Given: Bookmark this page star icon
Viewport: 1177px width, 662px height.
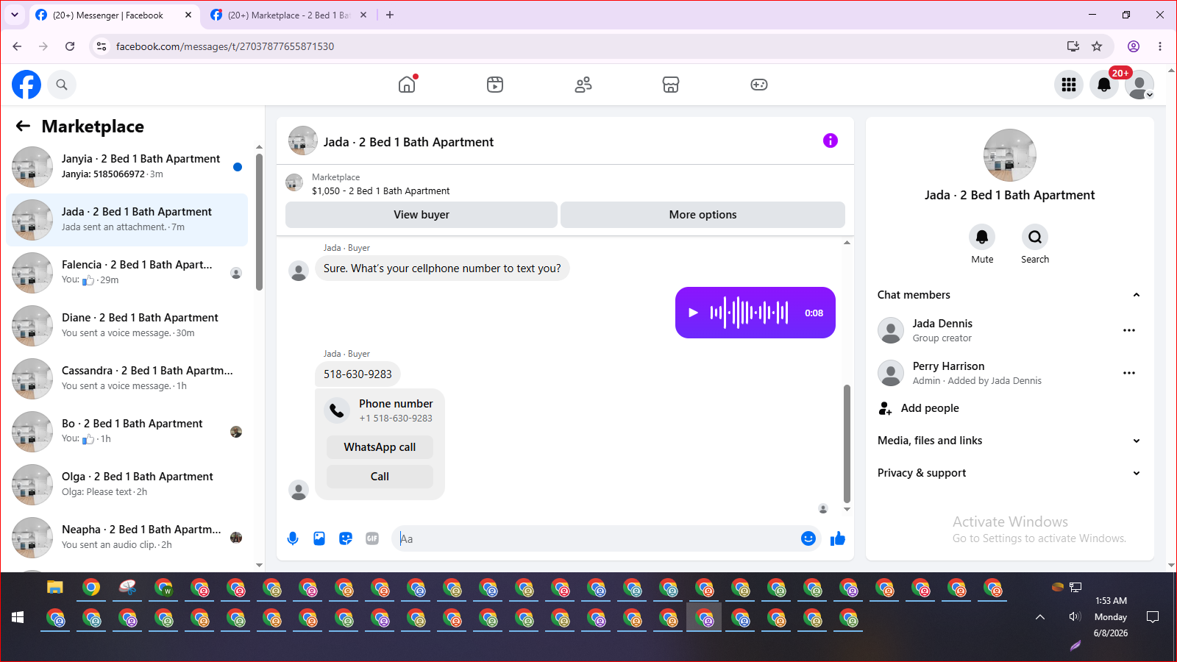Looking at the screenshot, I should (1097, 46).
